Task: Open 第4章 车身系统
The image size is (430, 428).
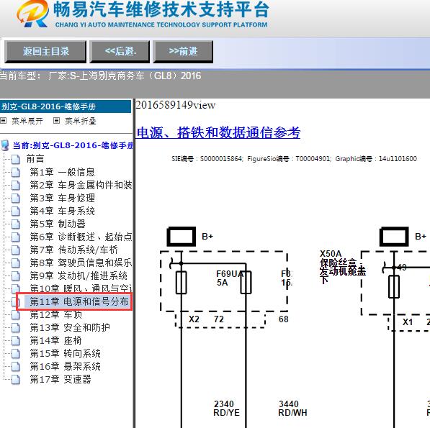Action: pos(62,211)
